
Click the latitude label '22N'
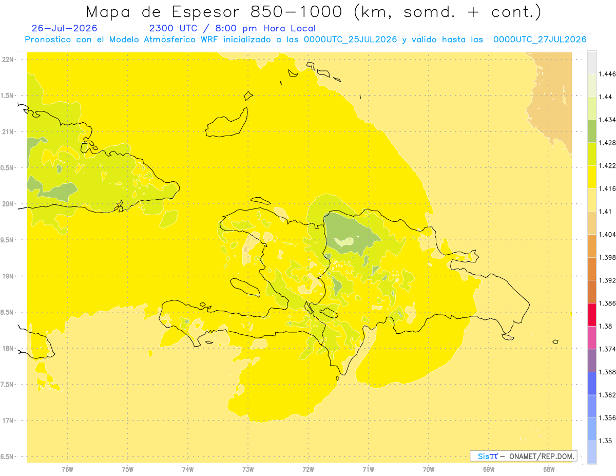(8, 60)
